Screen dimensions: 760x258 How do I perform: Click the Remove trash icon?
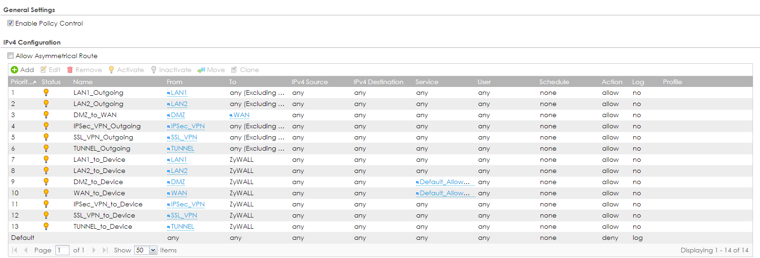coord(70,70)
